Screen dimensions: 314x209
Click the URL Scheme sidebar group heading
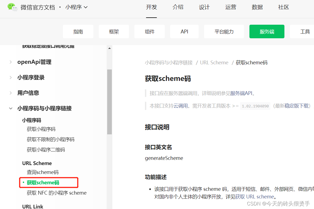pos(37,163)
